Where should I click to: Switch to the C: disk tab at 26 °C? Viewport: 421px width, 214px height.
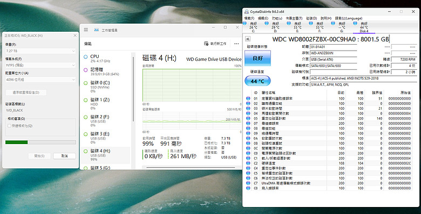253,27
